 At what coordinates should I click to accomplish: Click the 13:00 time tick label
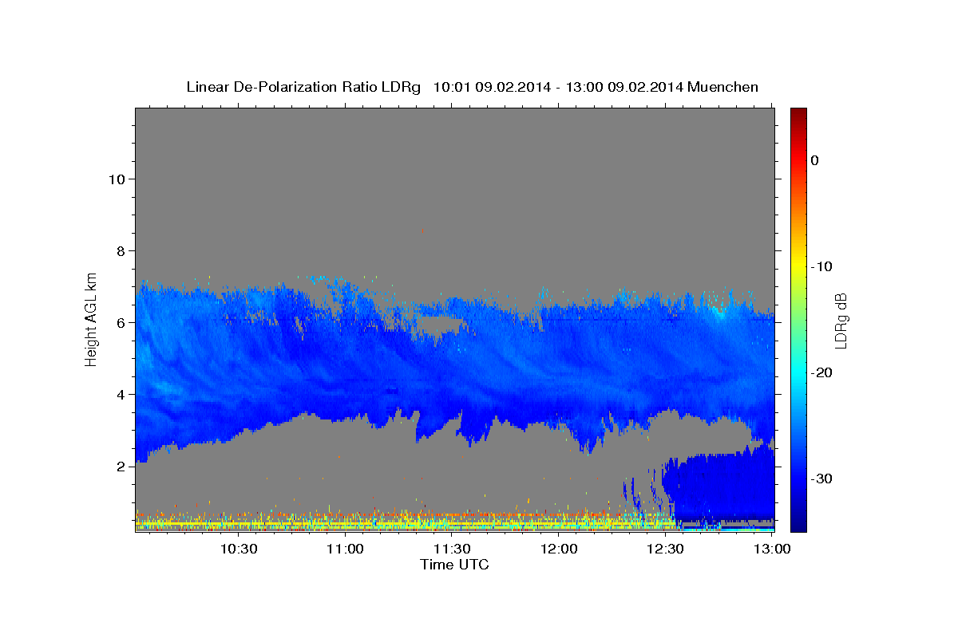[774, 549]
